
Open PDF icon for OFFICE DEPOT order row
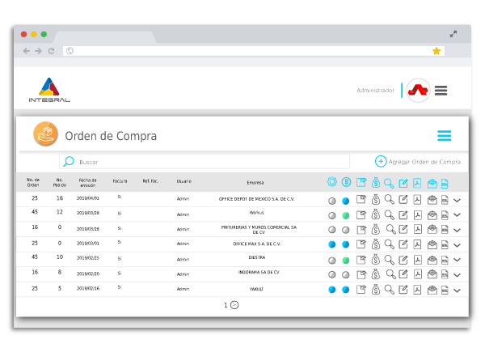tap(417, 199)
